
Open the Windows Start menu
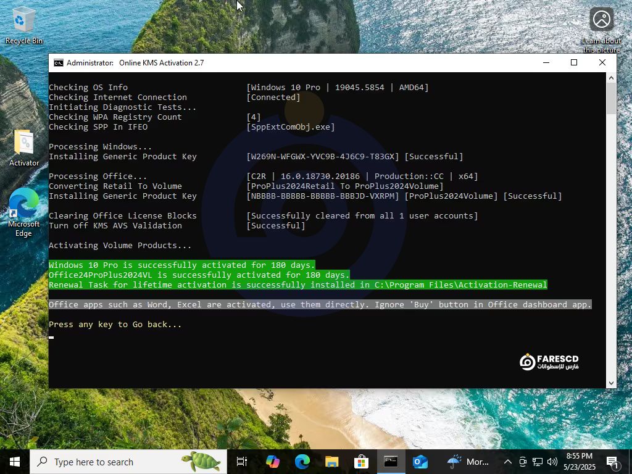click(x=15, y=462)
